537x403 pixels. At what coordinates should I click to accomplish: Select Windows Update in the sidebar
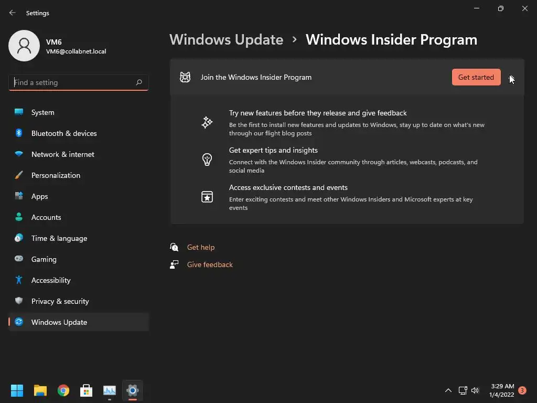(x=79, y=322)
